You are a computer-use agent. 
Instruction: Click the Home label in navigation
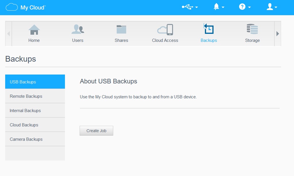coord(34,40)
